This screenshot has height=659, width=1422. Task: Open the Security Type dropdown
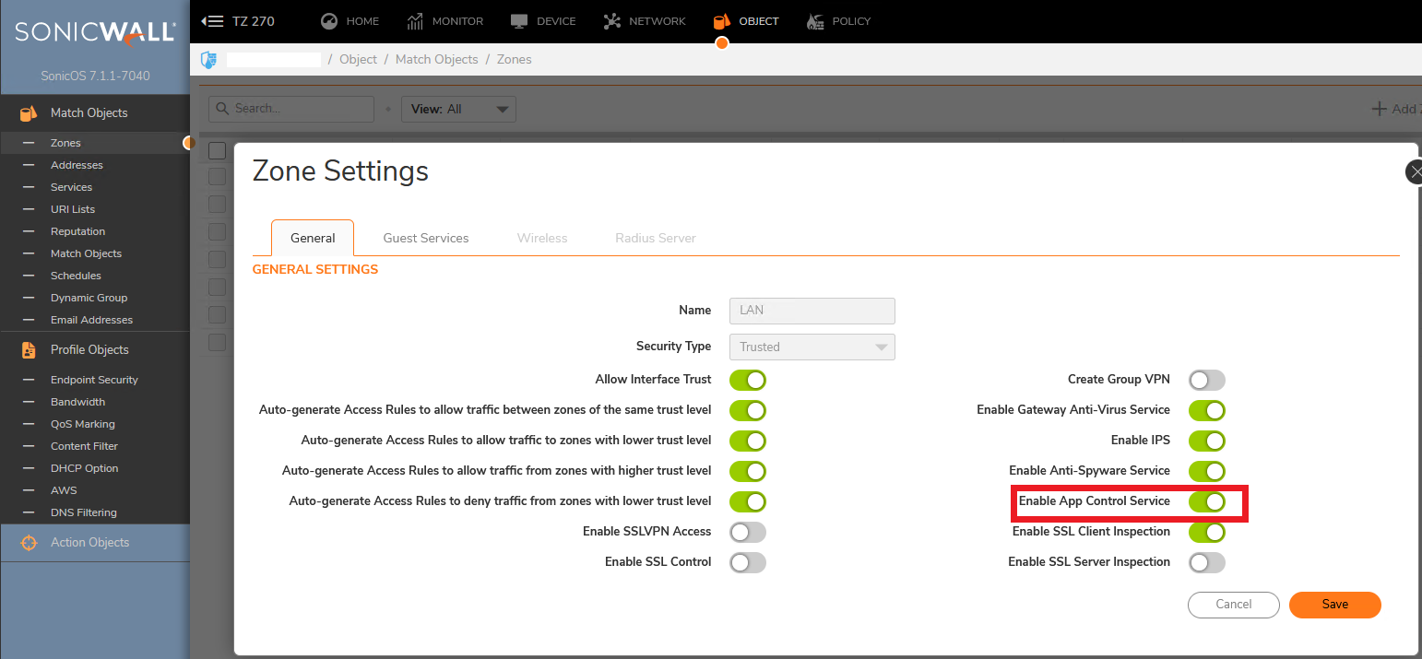click(x=812, y=347)
